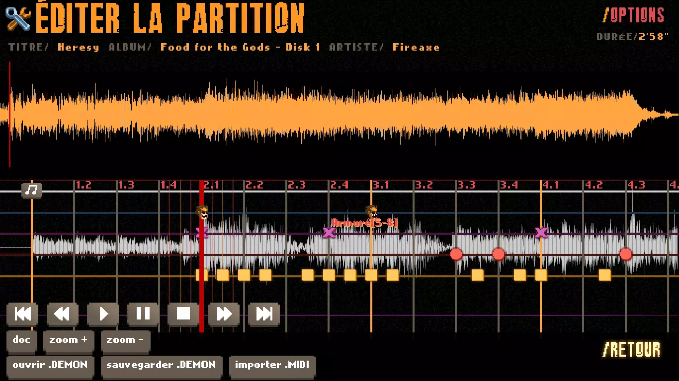Image resolution: width=679 pixels, height=381 pixels.
Task: Jump to the beginning of the track
Action: point(23,314)
